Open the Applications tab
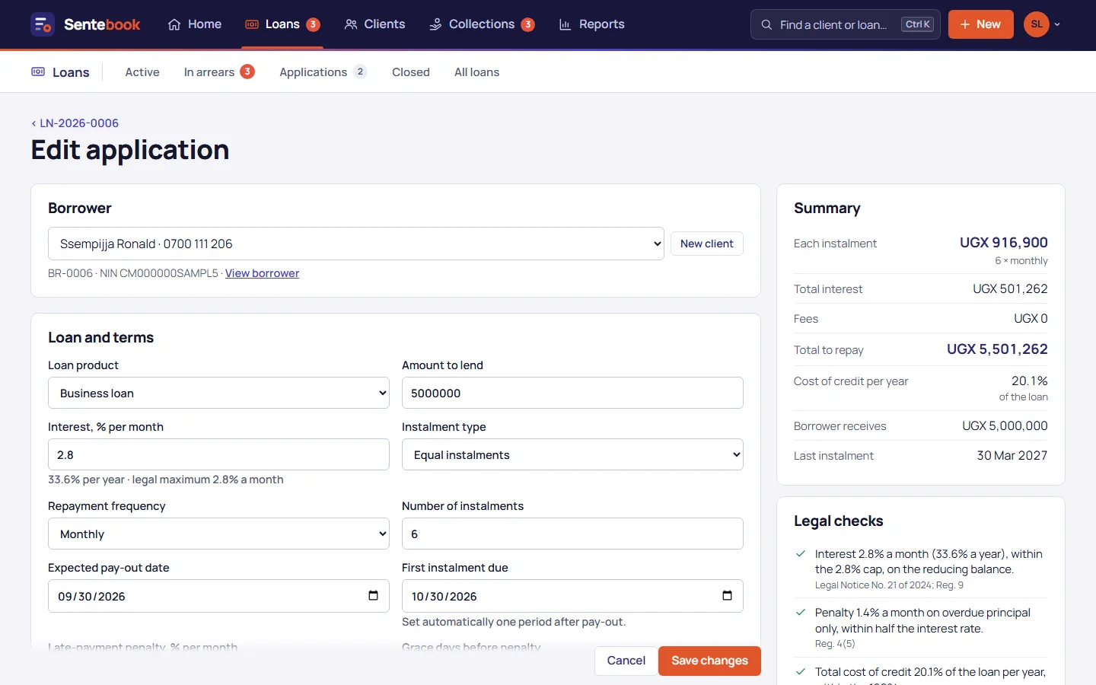 [x=323, y=72]
